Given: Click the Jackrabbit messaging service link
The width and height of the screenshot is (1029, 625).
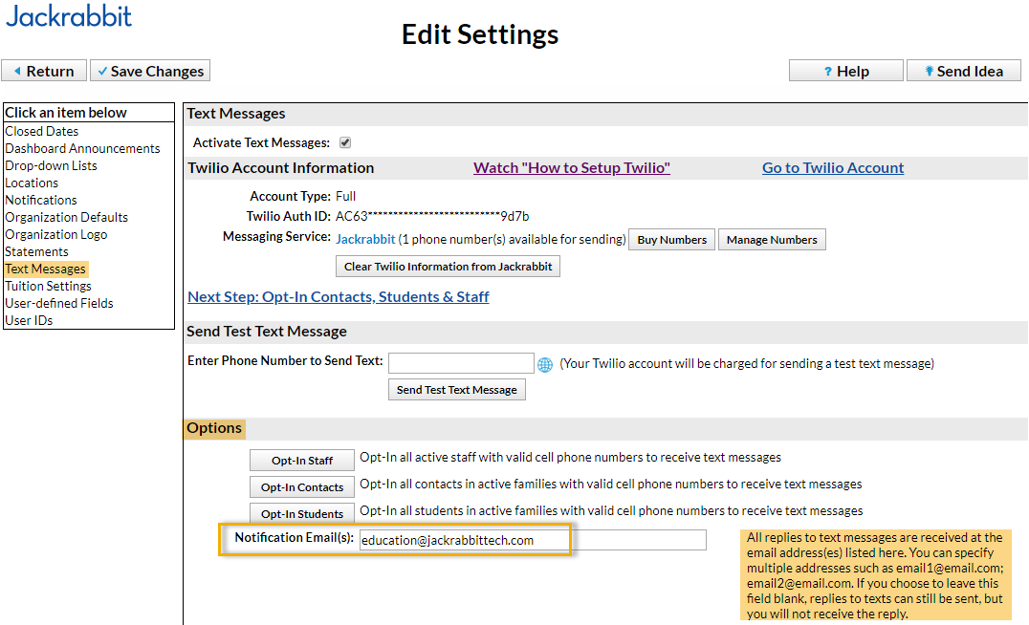Looking at the screenshot, I should pos(365,239).
